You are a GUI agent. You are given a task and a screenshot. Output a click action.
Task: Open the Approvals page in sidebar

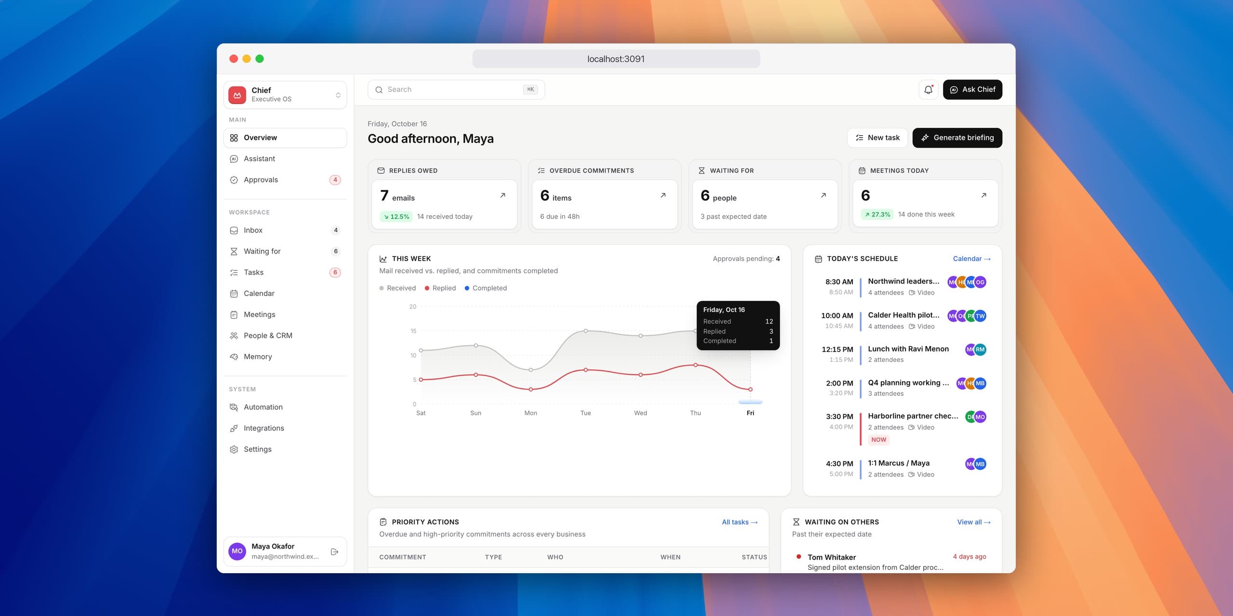(x=285, y=180)
